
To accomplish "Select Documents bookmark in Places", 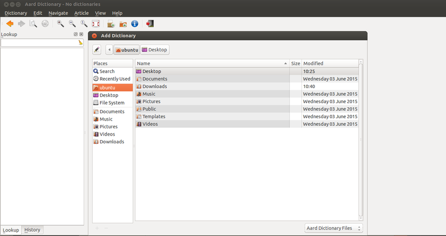I will [113, 112].
